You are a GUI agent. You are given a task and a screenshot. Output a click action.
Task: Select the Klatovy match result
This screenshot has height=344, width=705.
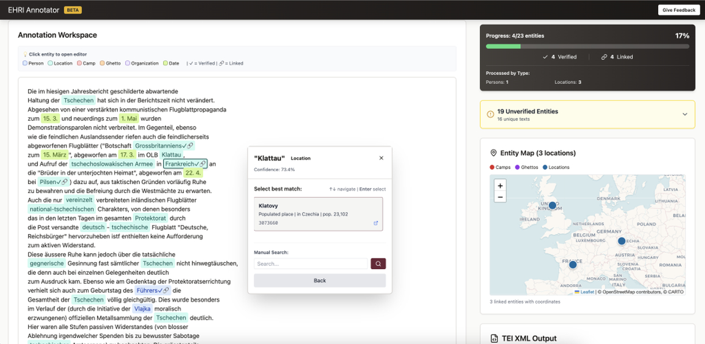pyautogui.click(x=318, y=214)
